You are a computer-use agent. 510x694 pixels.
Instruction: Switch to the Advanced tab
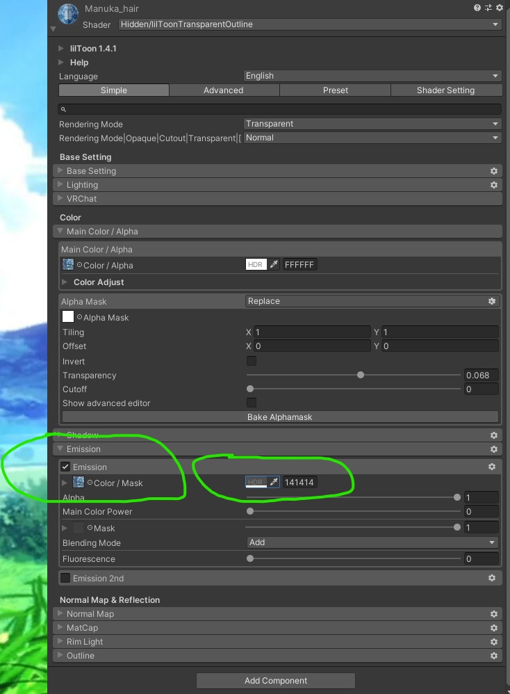(223, 90)
